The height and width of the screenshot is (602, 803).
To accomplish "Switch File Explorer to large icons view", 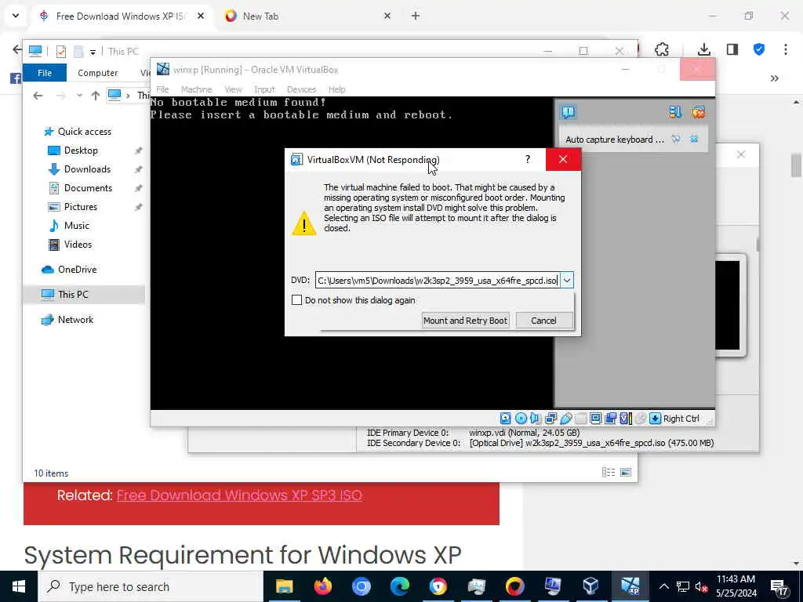I will pyautogui.click(x=626, y=472).
